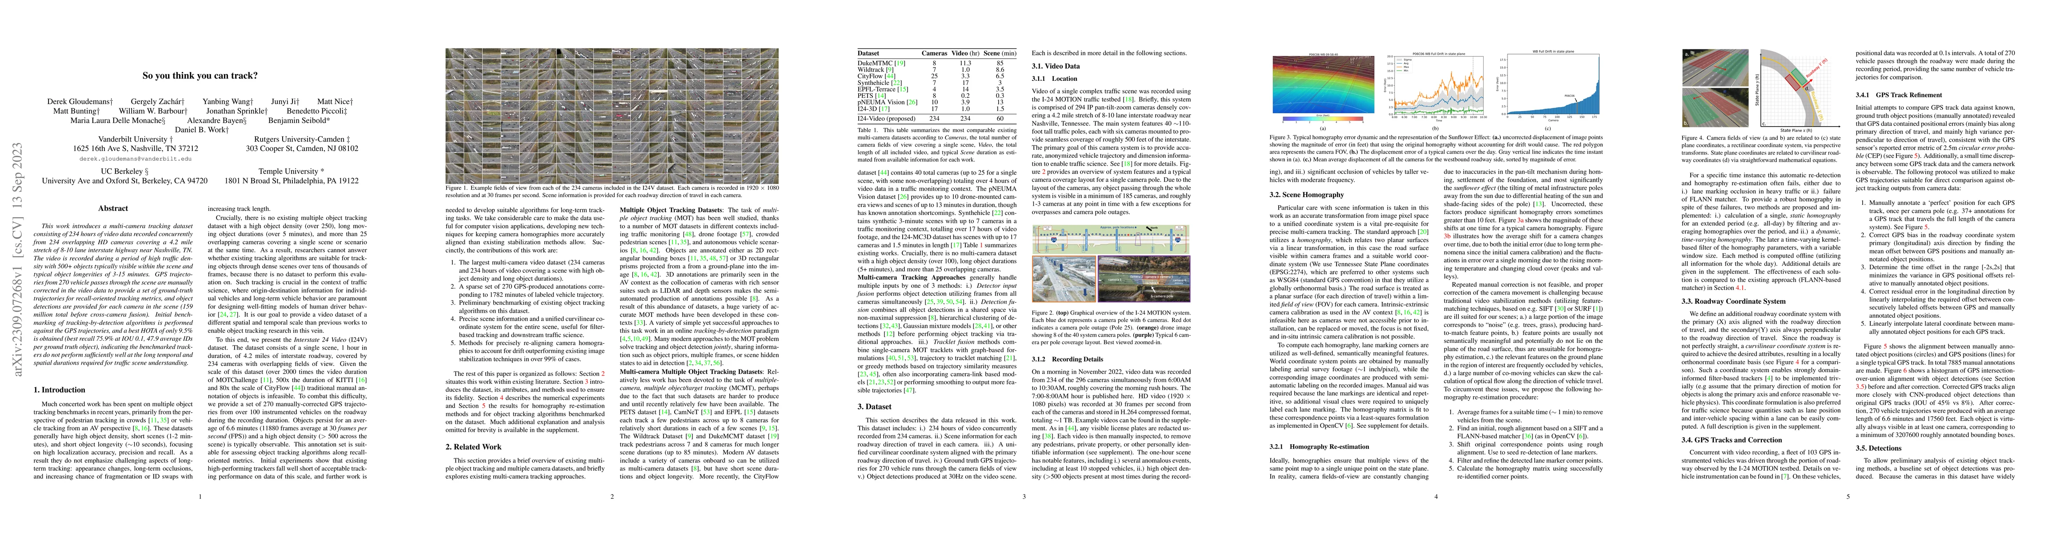The width and height of the screenshot is (2060, 533).
Task: Click page number 3 at the bottom
Action: pyautogui.click(x=1024, y=496)
